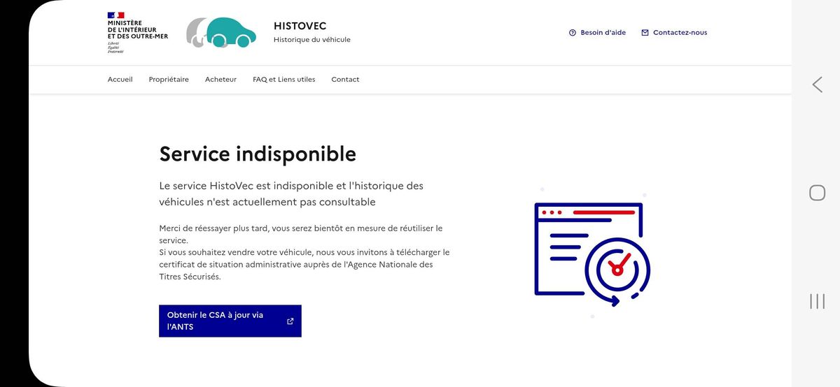Image resolution: width=840 pixels, height=387 pixels.
Task: Open the Propriétaire menu item
Action: (169, 80)
